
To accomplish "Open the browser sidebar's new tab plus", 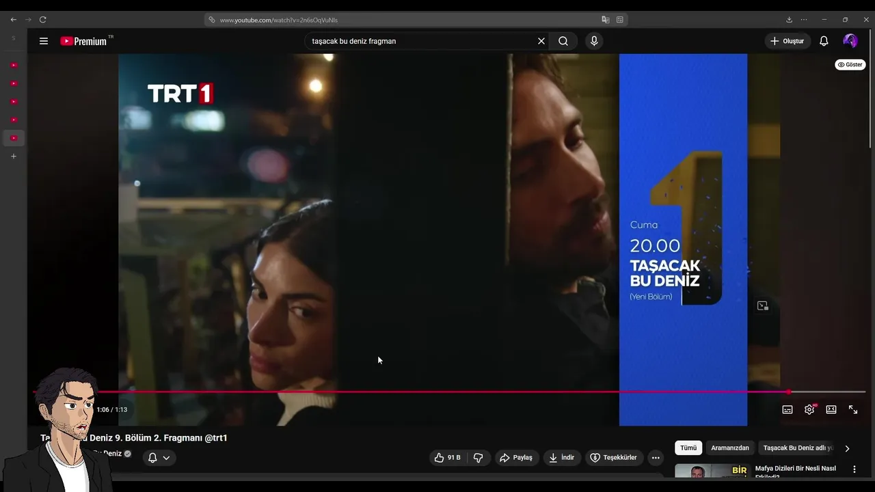I will [x=13, y=156].
